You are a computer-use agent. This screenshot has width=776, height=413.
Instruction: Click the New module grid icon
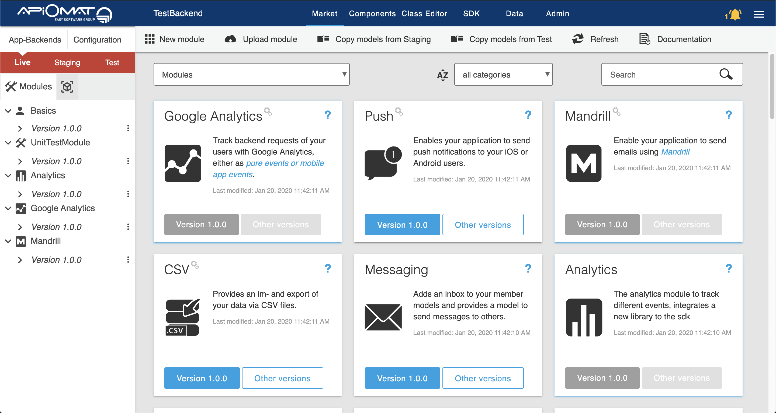(150, 39)
